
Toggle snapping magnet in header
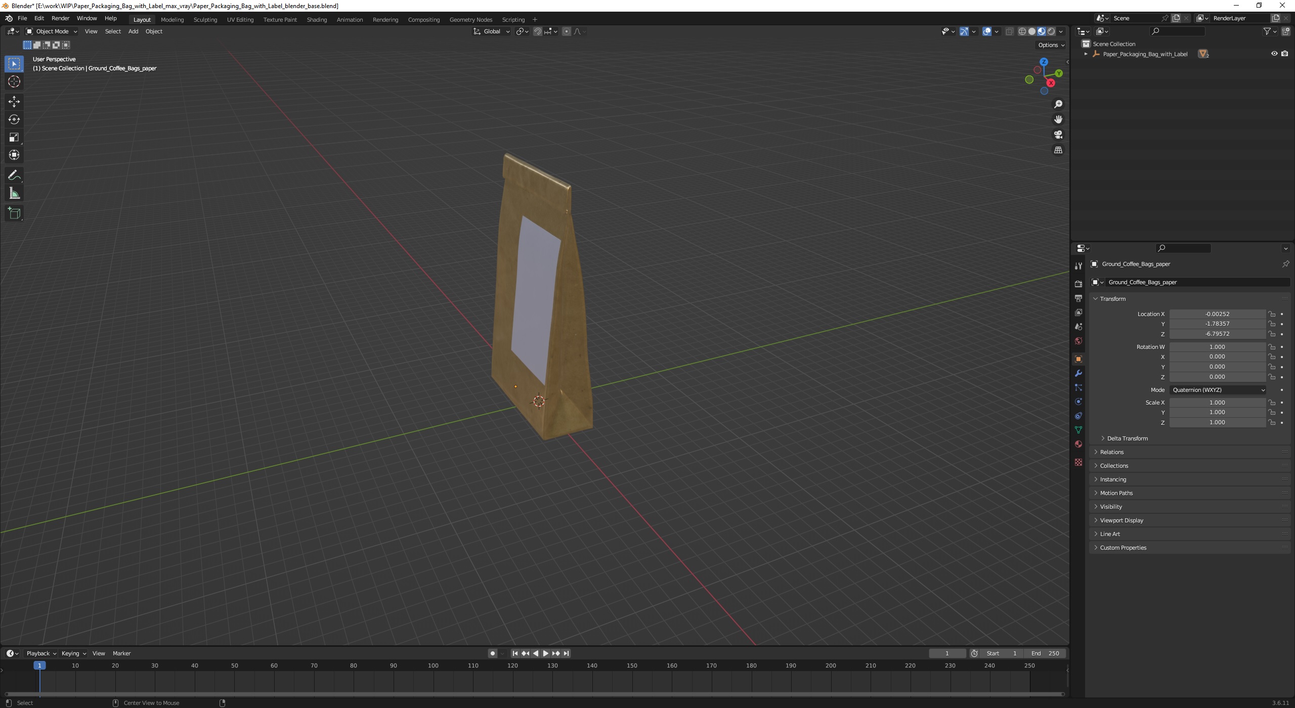pos(537,31)
